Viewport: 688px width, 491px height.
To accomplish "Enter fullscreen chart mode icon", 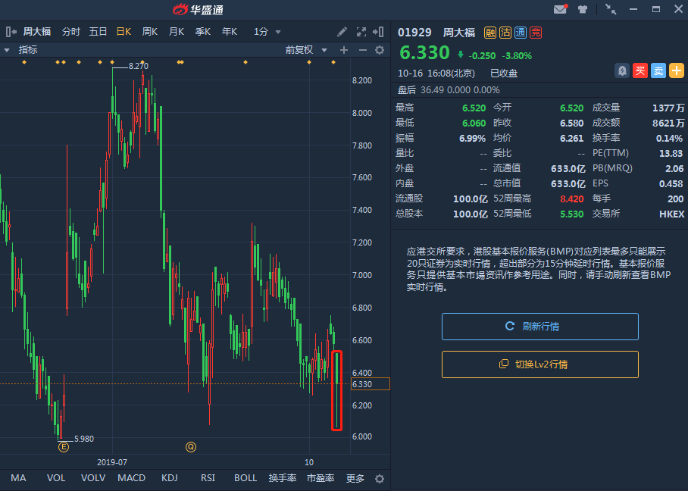I will (361, 32).
